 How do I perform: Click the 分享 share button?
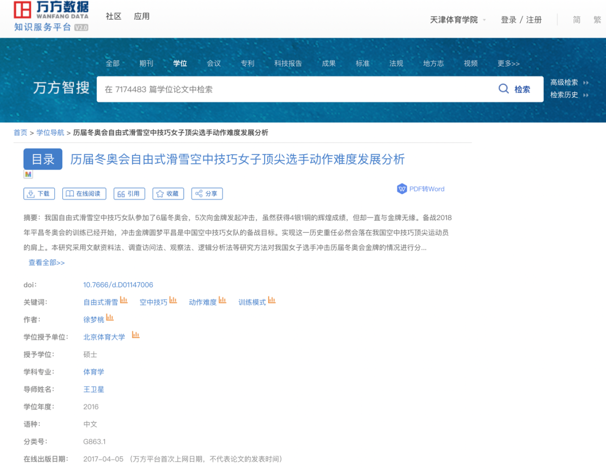click(207, 194)
